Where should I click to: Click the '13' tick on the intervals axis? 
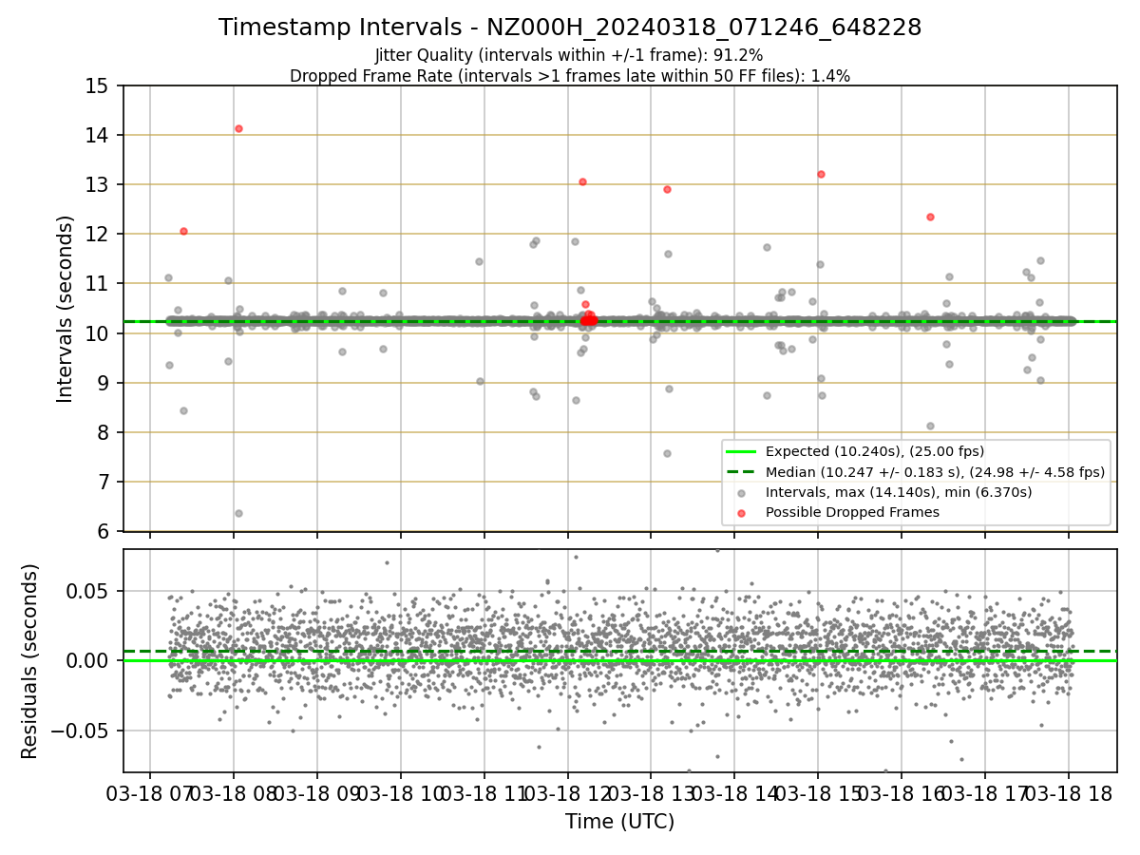(x=98, y=184)
